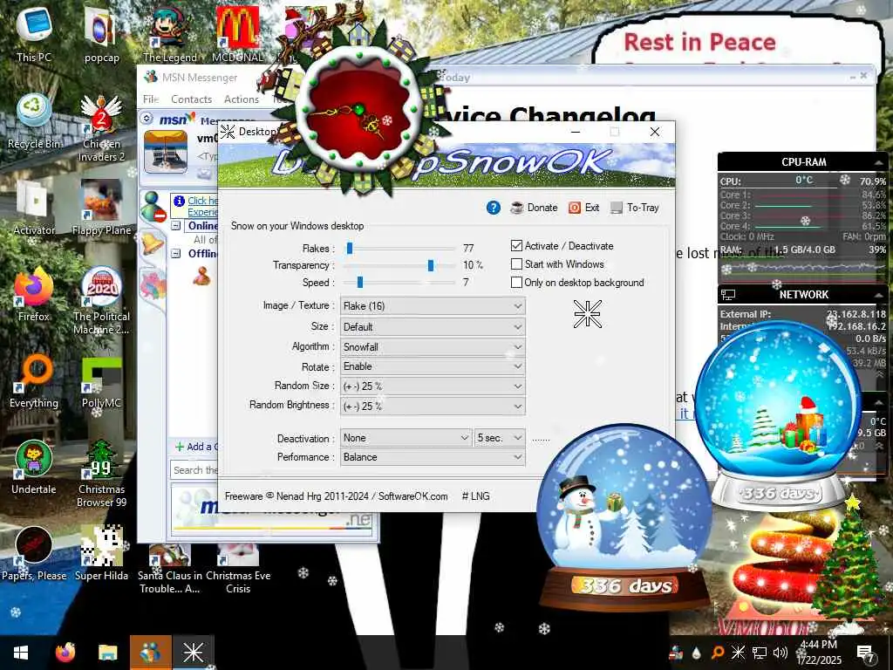Launch PollyMC from the desktop
The image size is (893, 670).
101,380
